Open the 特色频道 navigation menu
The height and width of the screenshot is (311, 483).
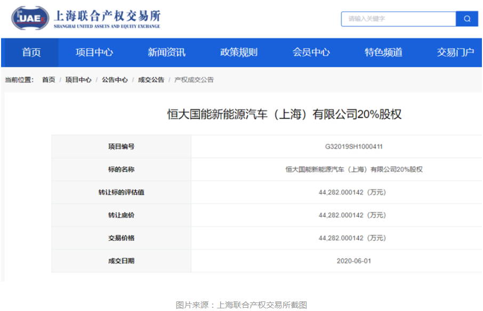pos(383,52)
